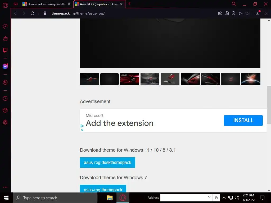Select the fifth ROG logo thumbnail
Screen dimensions: 271x203
[170, 79]
